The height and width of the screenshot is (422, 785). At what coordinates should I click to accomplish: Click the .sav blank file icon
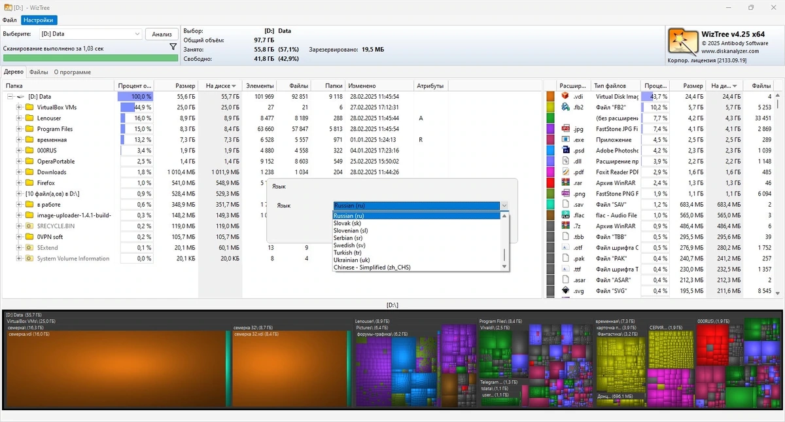pyautogui.click(x=566, y=204)
